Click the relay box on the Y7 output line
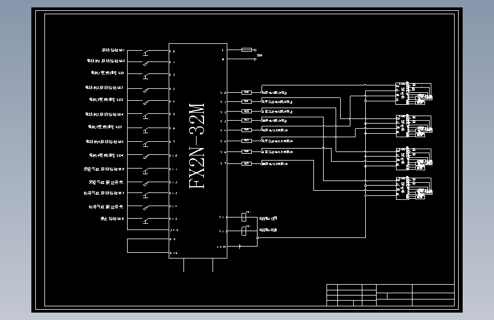The height and width of the screenshot is (320, 494). [247, 163]
